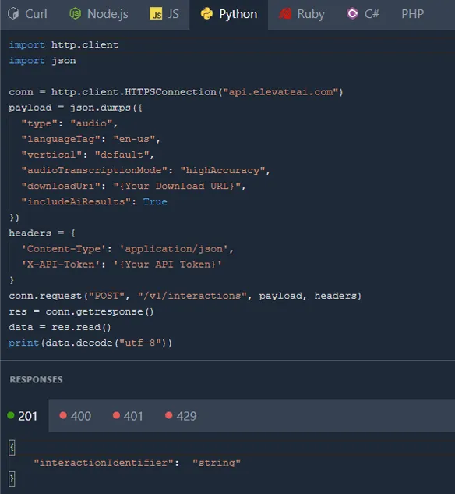Open the PHP code sample tab

click(x=413, y=14)
